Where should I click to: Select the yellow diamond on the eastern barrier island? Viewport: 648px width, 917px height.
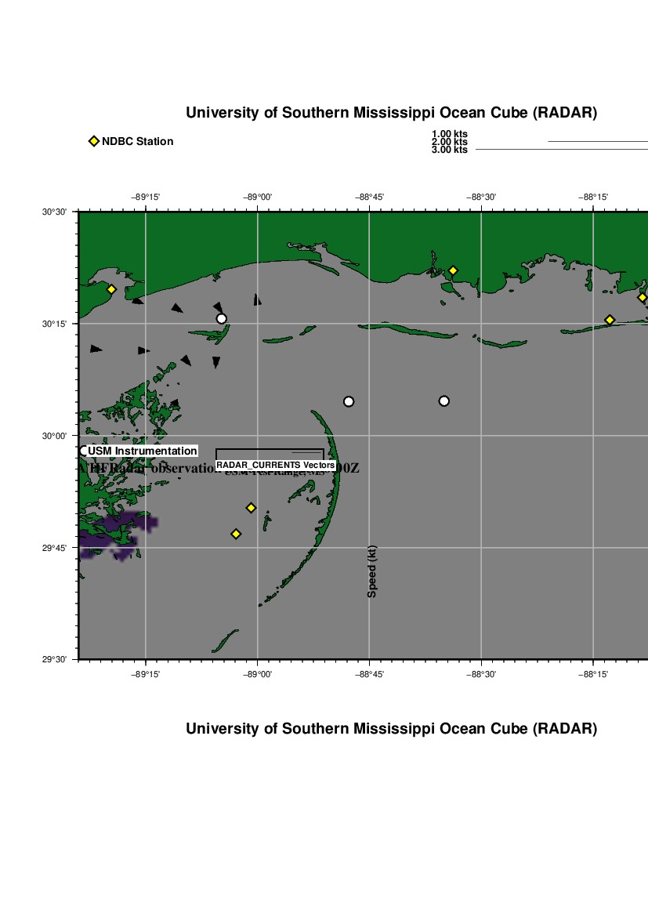click(610, 320)
